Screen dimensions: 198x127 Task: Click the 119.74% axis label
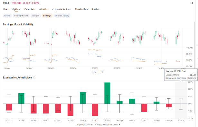tap(190, 48)
